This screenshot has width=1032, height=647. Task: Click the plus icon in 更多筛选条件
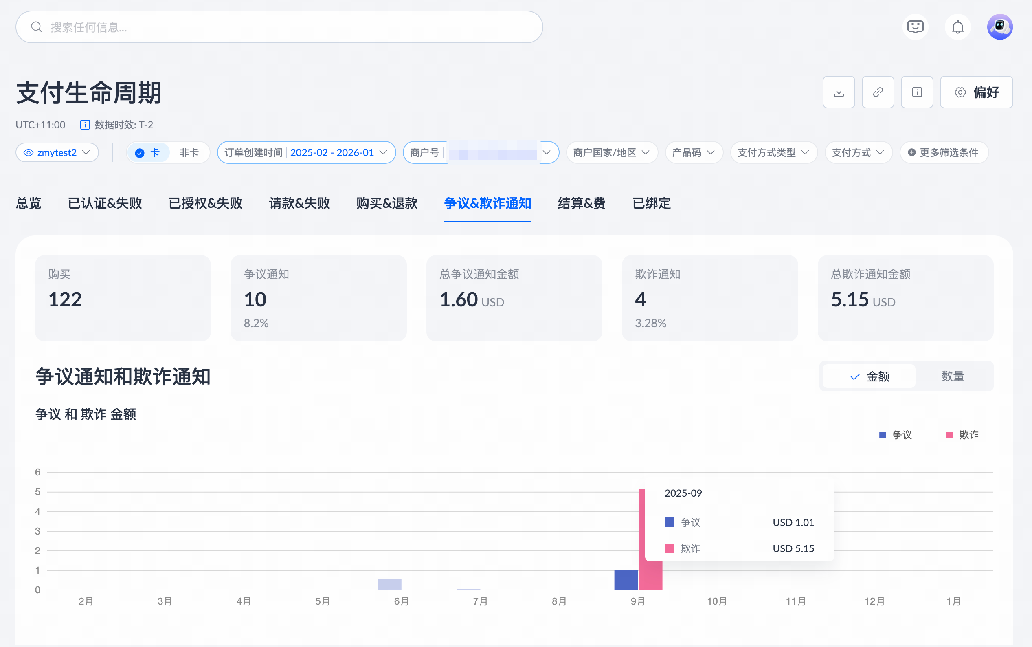[911, 152]
